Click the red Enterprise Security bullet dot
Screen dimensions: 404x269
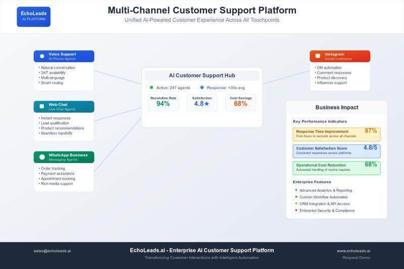click(296, 210)
